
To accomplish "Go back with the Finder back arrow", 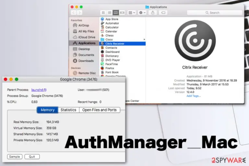I will (74, 13).
